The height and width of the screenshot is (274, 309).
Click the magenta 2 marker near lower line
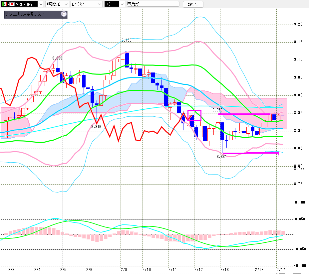coord(278,156)
